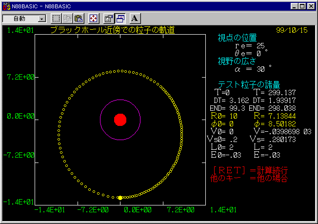Switch to full screen mode icon
Screen dimensions: 318x224
93,19
